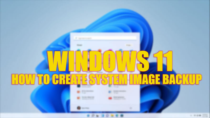Image resolution: width=210 pixels, height=118 pixels.
Task: Open File Explorer from the taskbar
Action: pos(112,115)
